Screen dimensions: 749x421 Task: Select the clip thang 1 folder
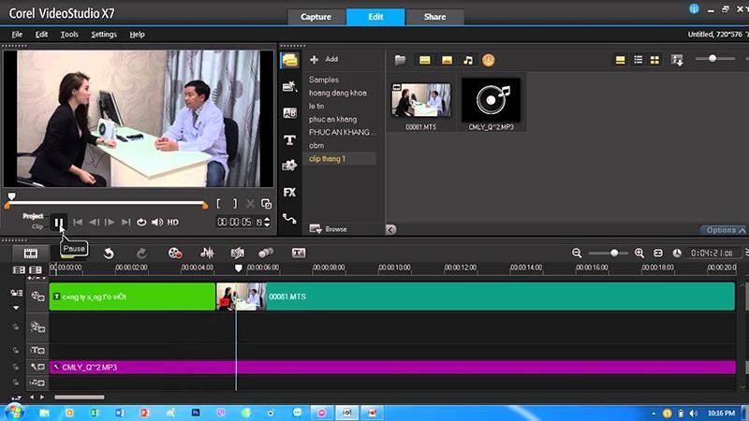(327, 159)
